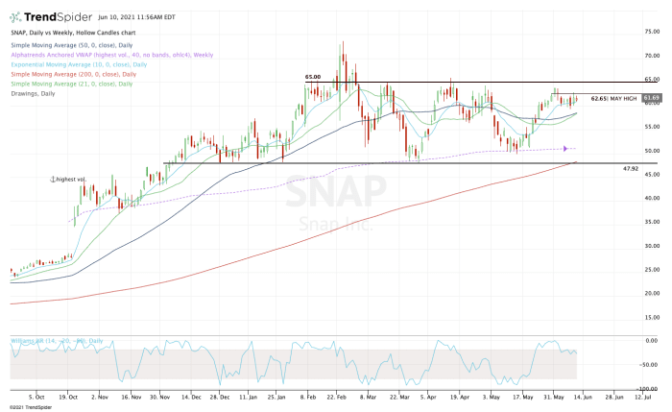The width and height of the screenshot is (672, 412).
Task: Select the Simple Moving Average 50 legend
Action: pyautogui.click(x=72, y=45)
